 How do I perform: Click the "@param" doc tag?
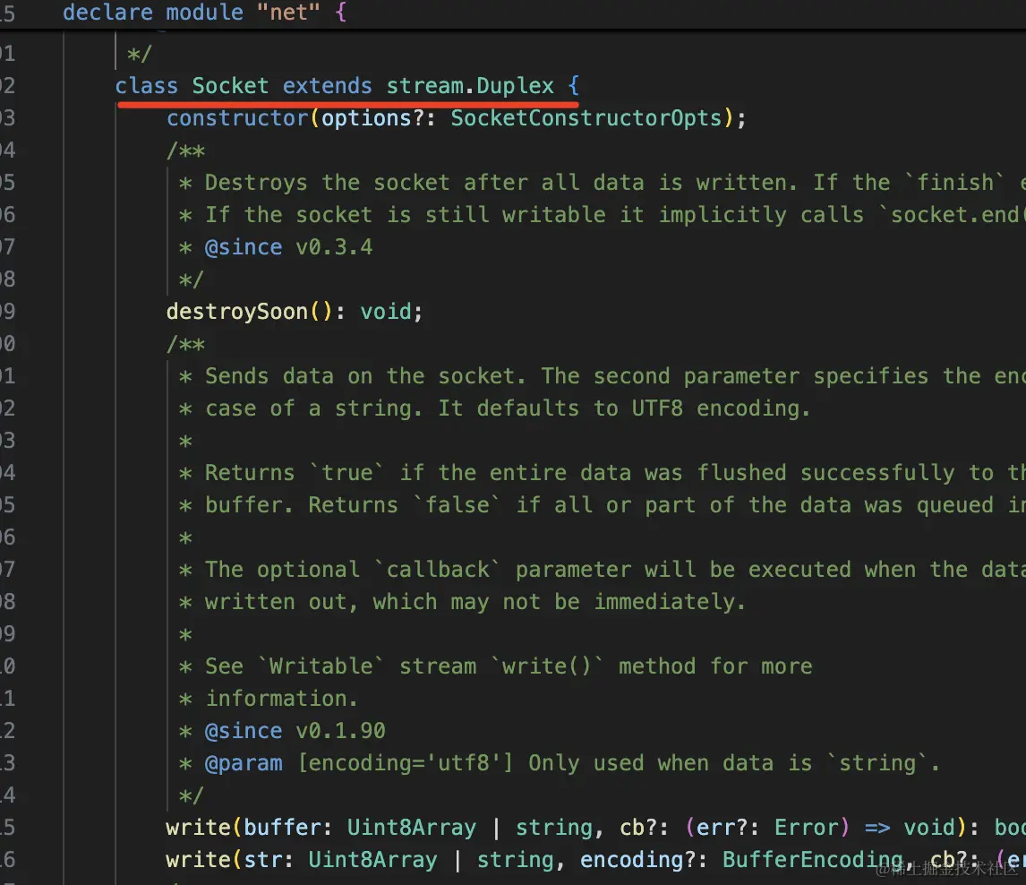[244, 763]
